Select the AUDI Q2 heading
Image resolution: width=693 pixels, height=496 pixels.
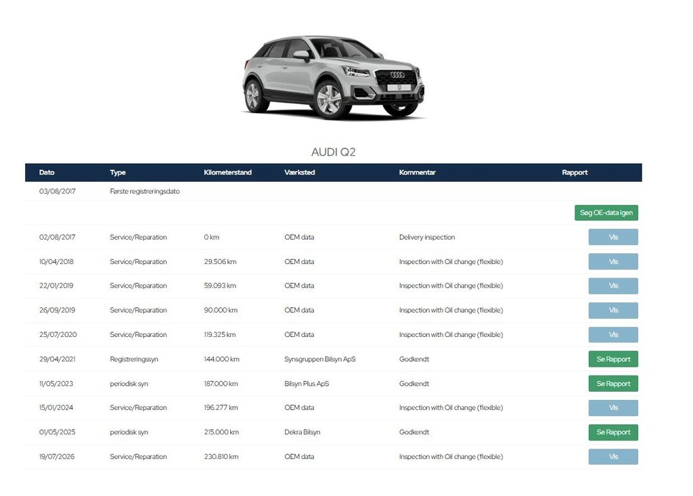tap(333, 152)
